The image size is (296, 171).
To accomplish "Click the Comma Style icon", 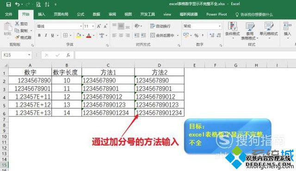I will pos(203,35).
